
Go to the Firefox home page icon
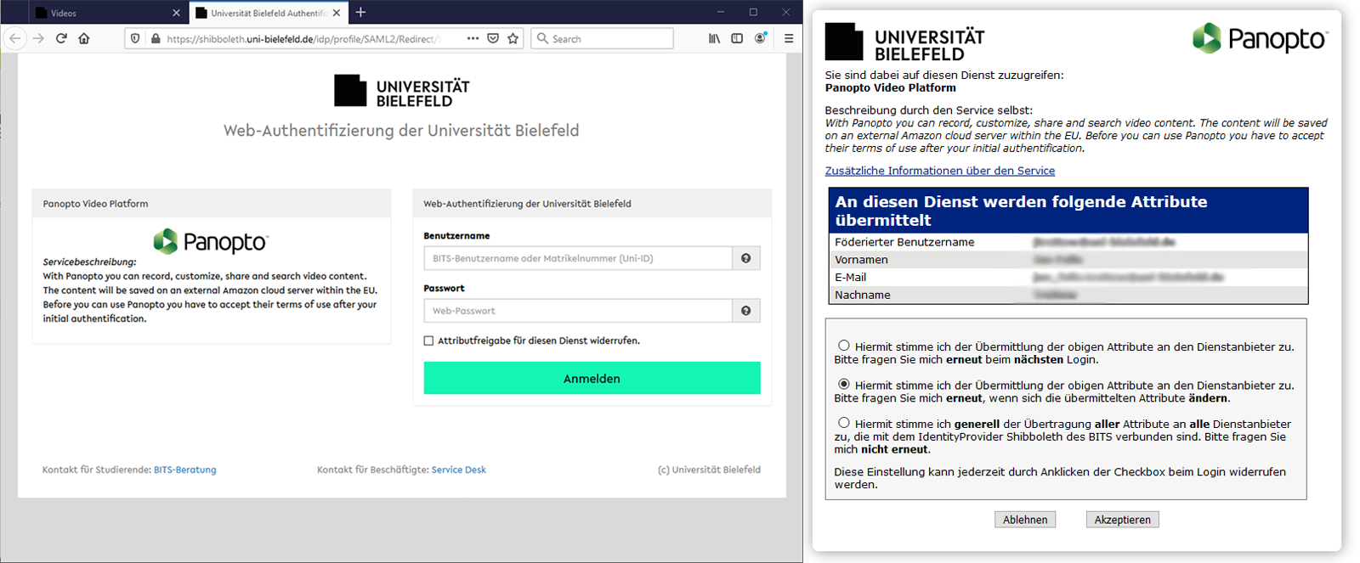pyautogui.click(x=84, y=38)
